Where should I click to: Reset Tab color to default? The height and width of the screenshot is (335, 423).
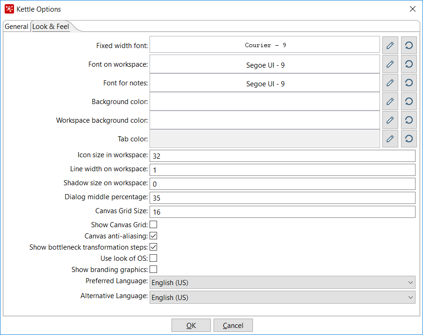[x=409, y=139]
